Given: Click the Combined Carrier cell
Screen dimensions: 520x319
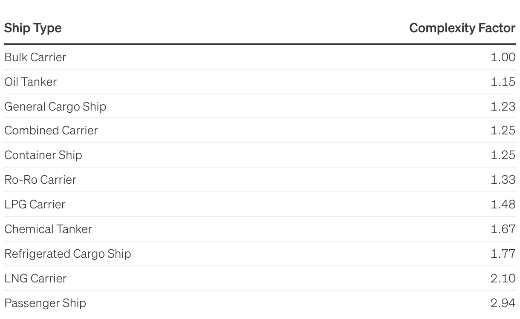Looking at the screenshot, I should (51, 130).
